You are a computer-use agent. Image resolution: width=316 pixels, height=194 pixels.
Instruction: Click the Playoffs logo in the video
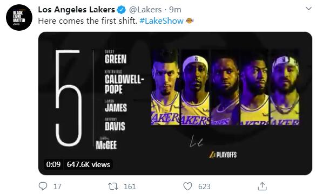click(x=223, y=155)
